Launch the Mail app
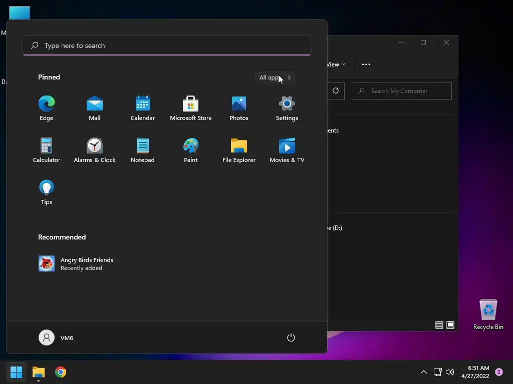 (x=95, y=108)
